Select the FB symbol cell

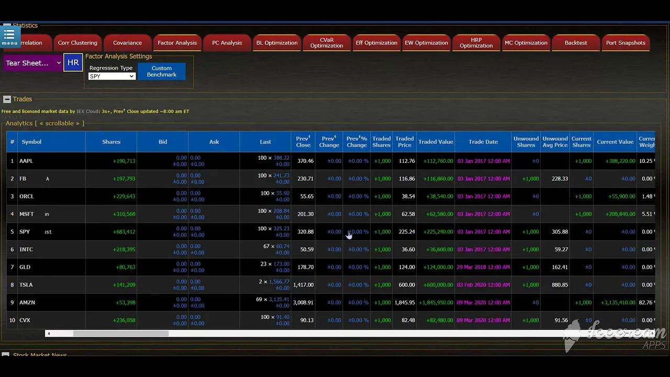[x=51, y=179]
